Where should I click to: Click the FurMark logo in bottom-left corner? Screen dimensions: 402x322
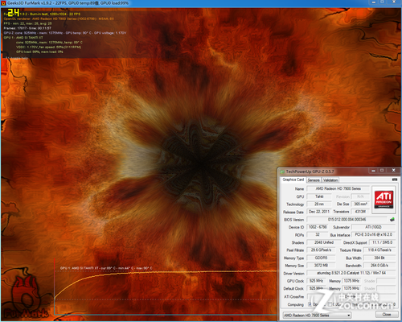[27, 298]
